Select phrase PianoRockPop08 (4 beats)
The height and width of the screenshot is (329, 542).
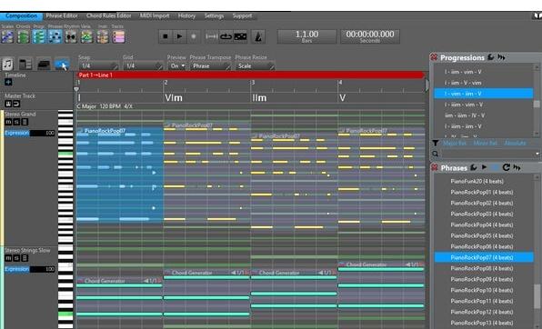click(x=482, y=268)
